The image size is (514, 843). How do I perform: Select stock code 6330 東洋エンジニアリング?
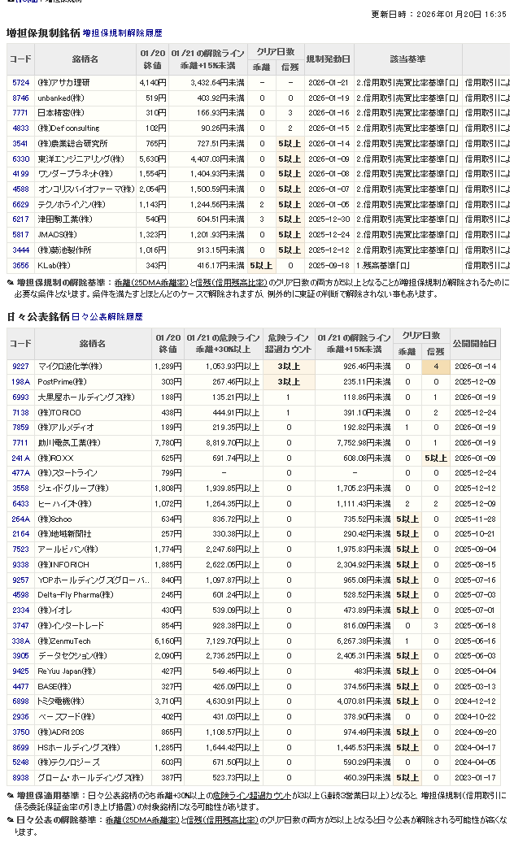pyautogui.click(x=20, y=159)
